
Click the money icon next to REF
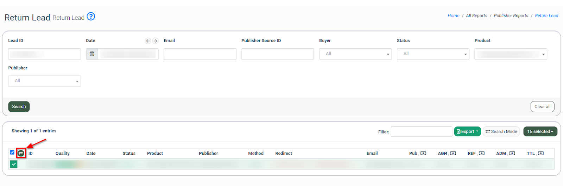click(x=482, y=153)
